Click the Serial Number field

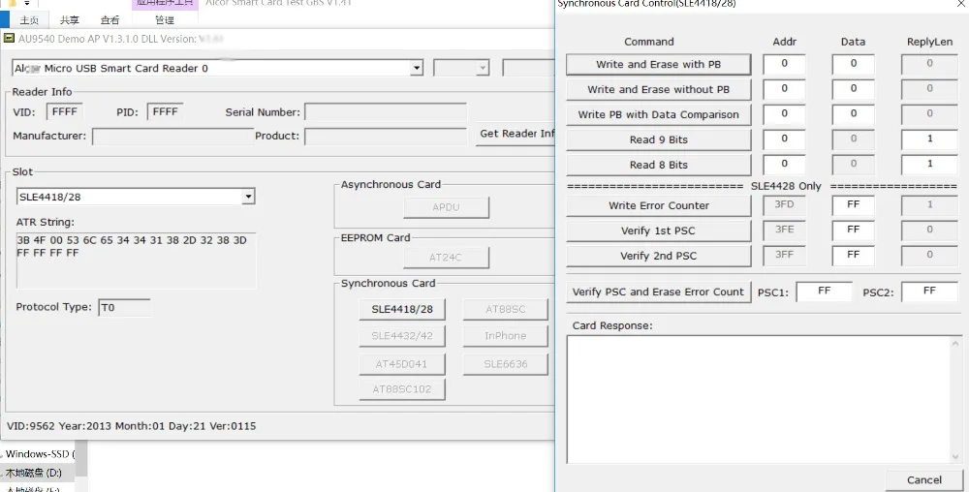pyautogui.click(x=386, y=112)
